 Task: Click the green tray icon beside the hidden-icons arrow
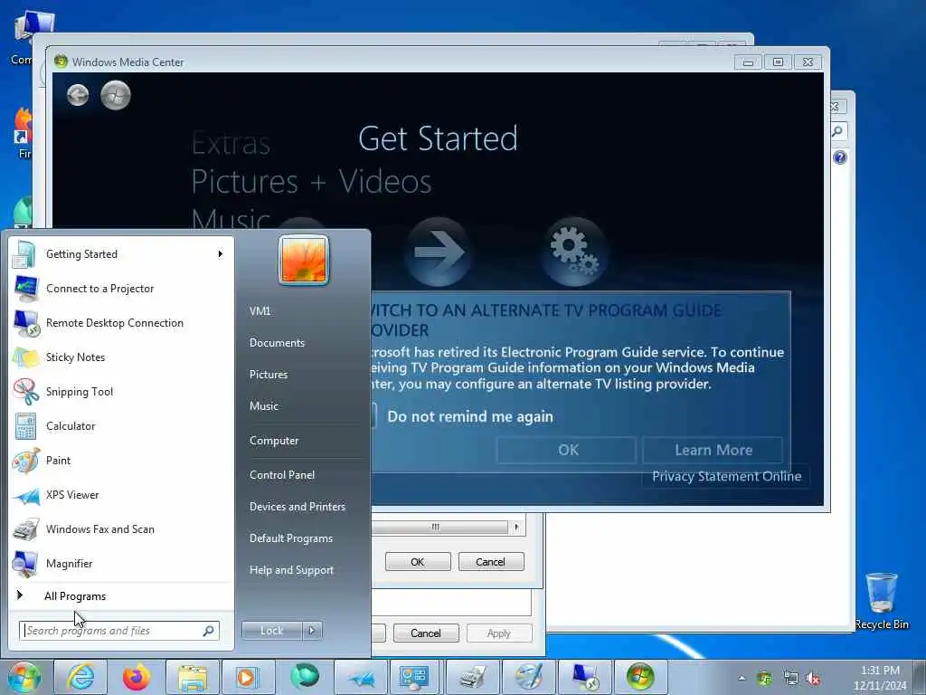[764, 678]
